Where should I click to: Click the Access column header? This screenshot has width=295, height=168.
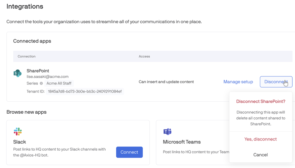144,56
